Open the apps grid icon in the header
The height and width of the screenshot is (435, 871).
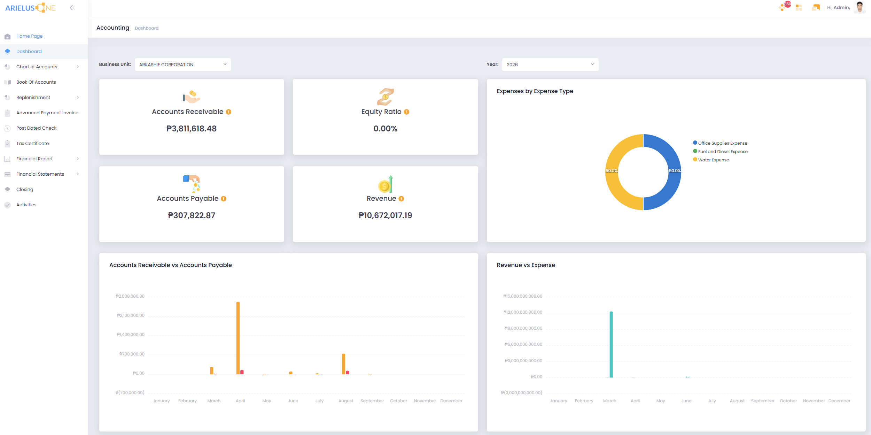[799, 8]
